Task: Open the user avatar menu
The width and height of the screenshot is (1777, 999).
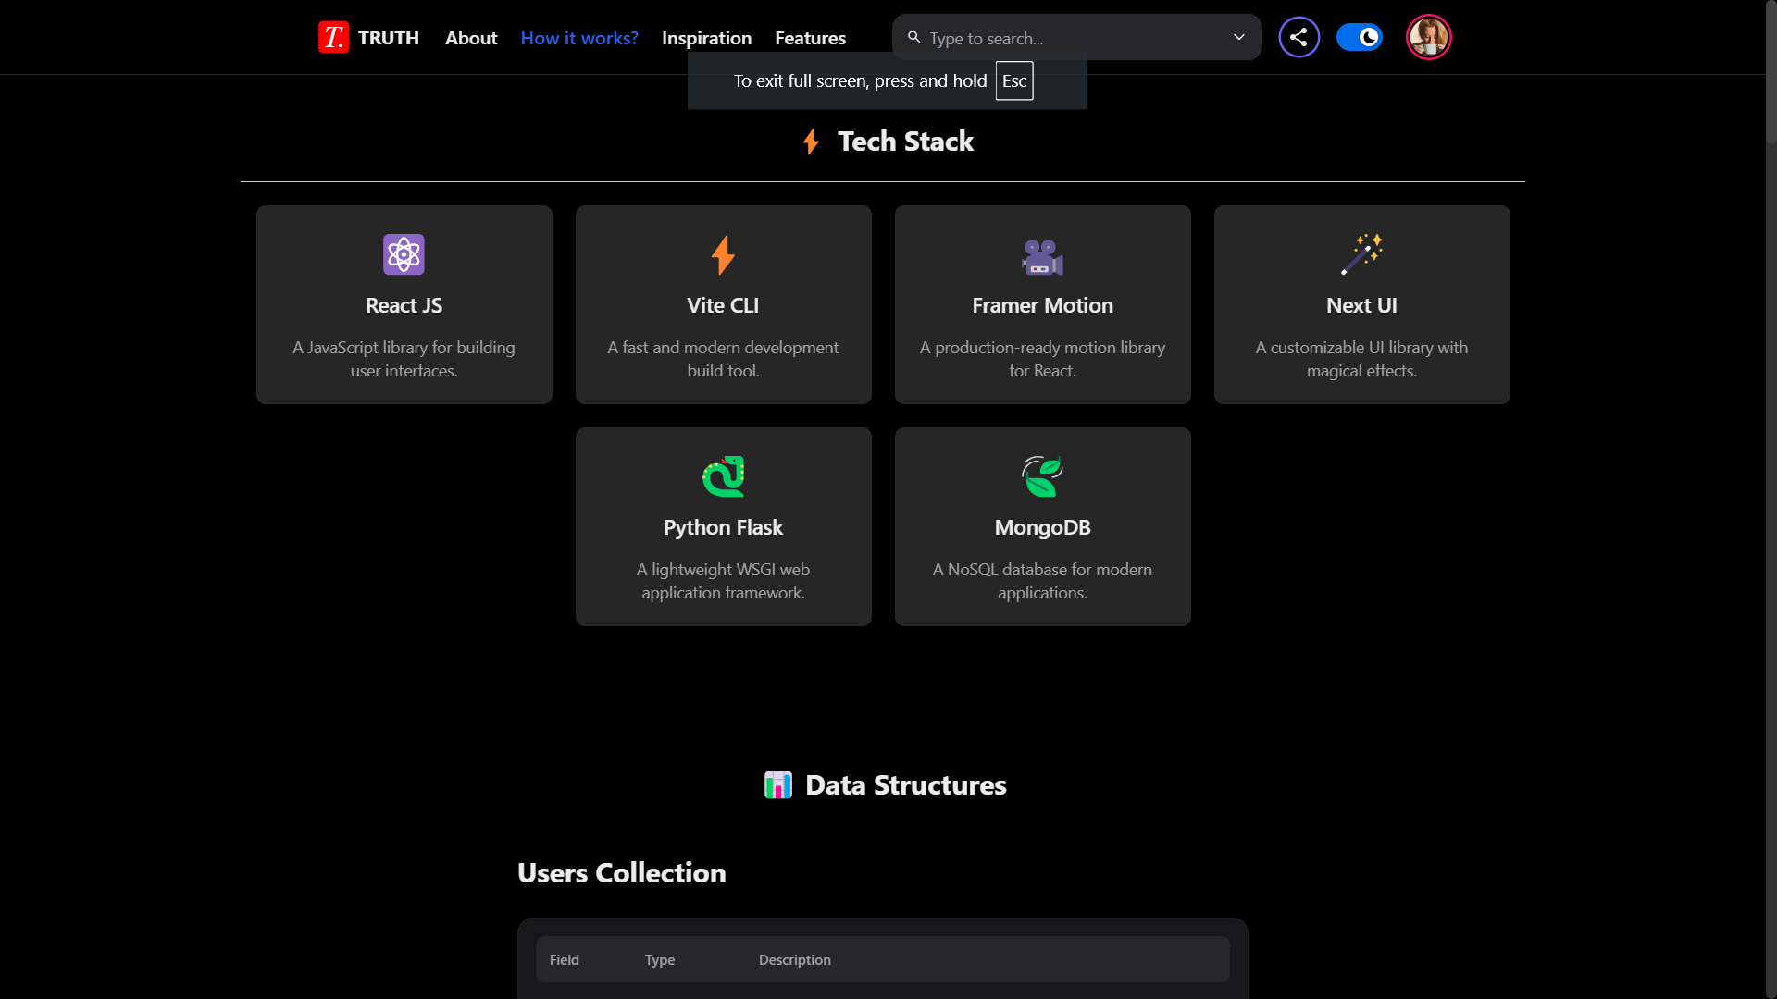Action: pos(1428,38)
